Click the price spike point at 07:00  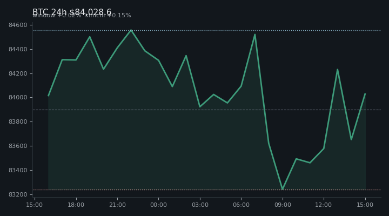[x=255, y=35]
